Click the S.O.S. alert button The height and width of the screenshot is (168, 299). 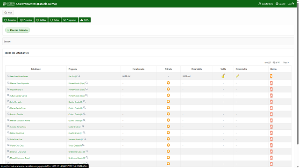[85, 20]
